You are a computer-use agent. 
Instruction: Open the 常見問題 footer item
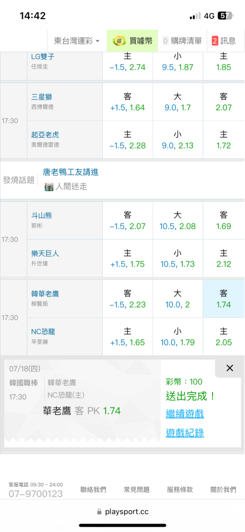pos(136,489)
